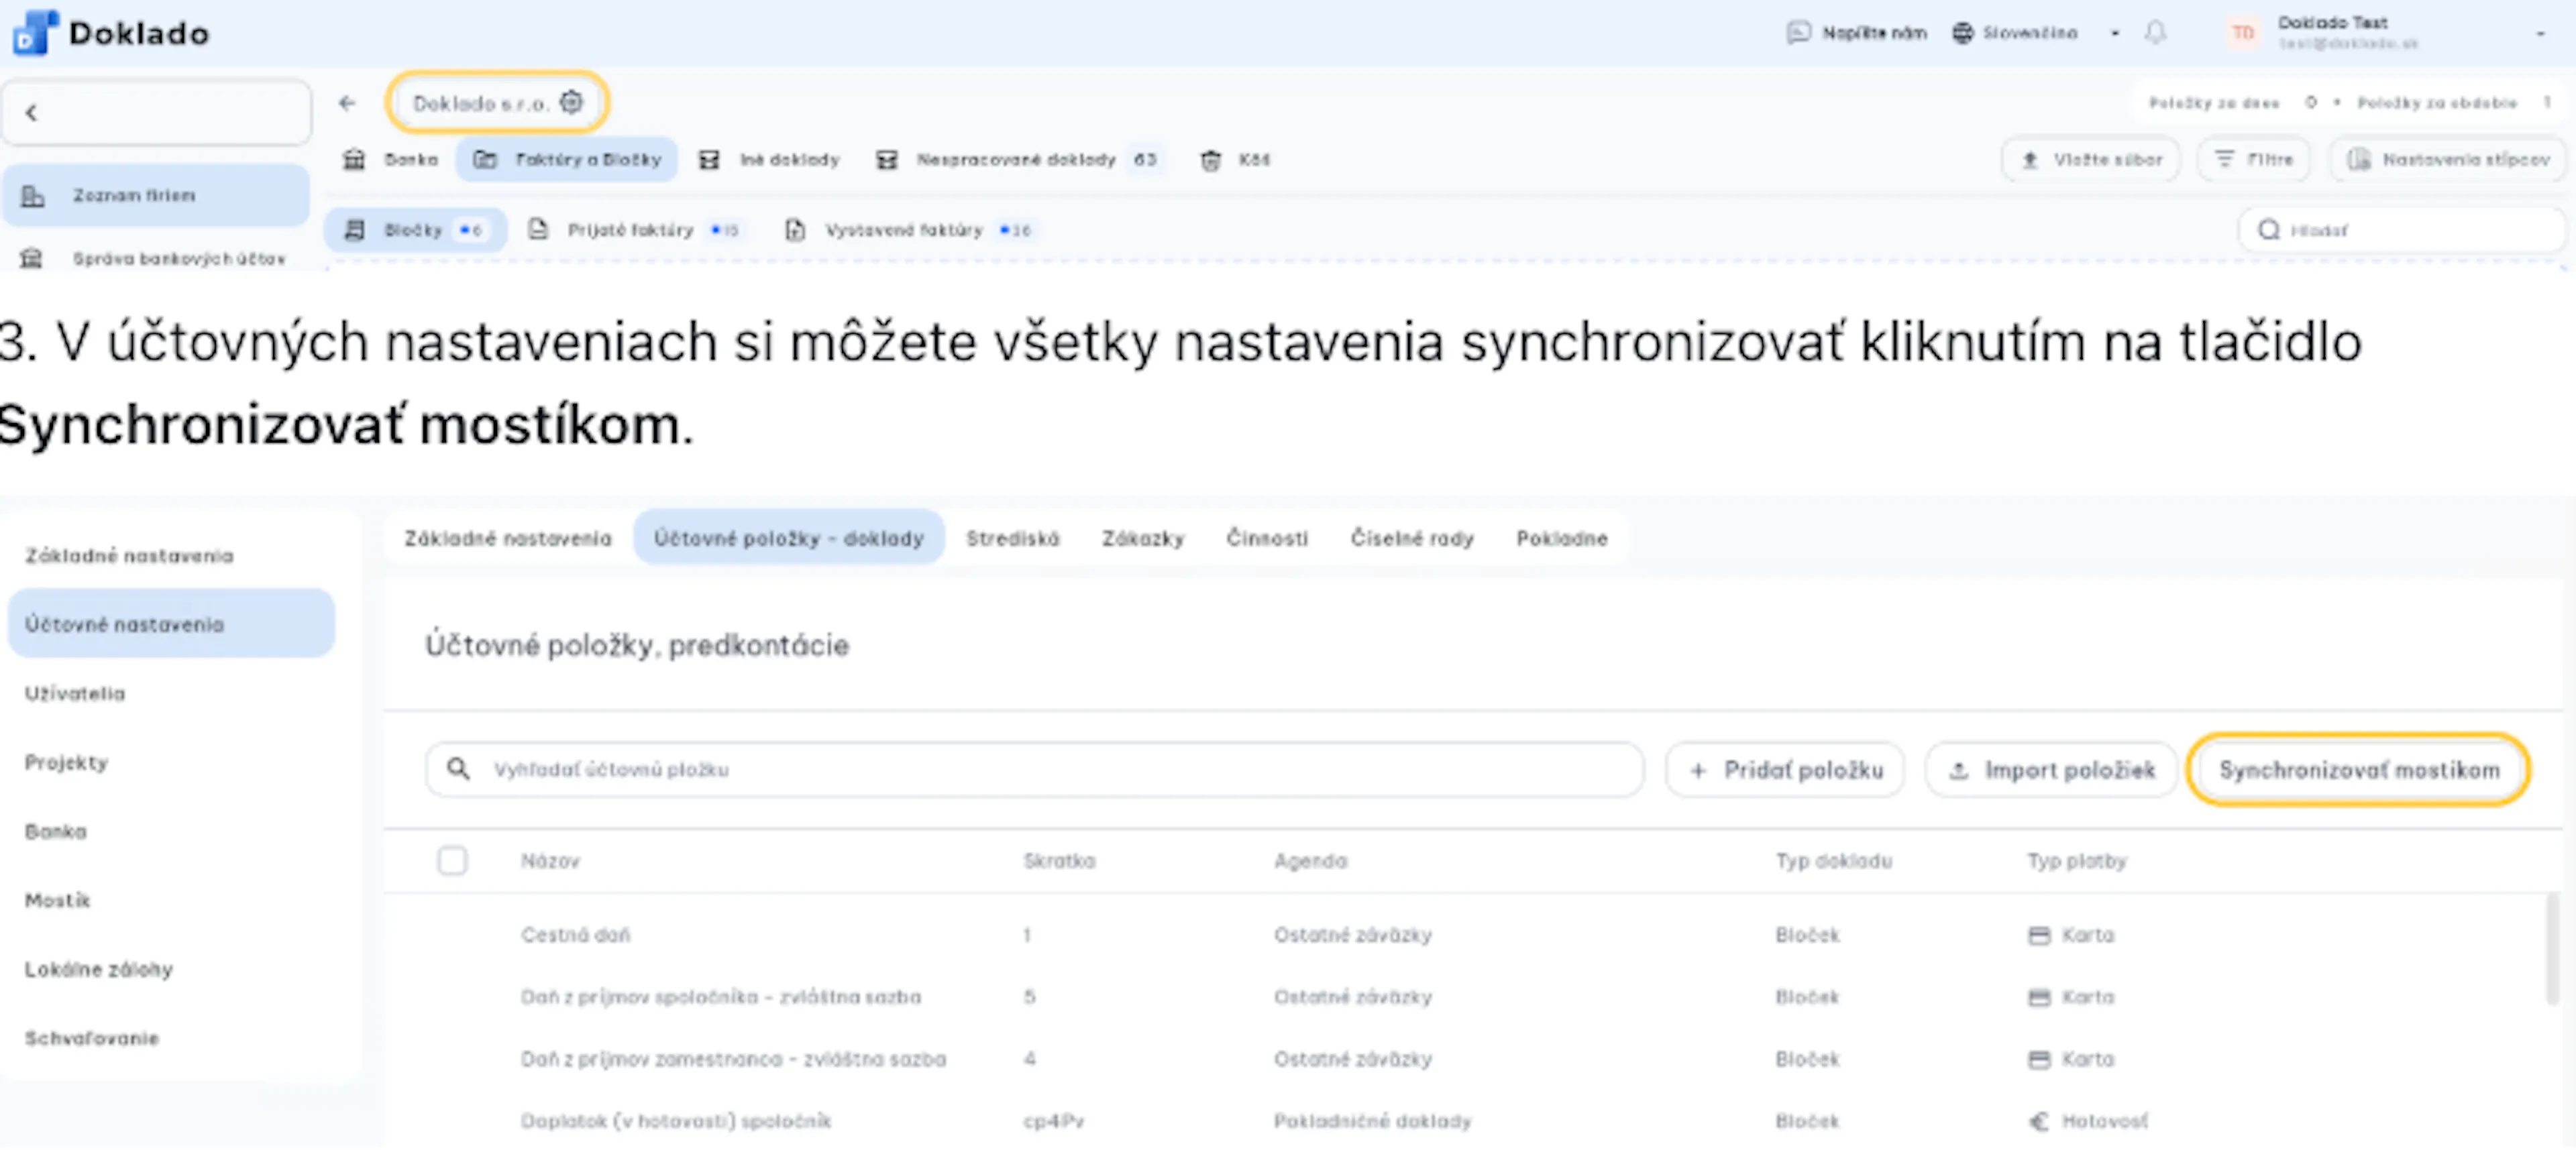Click the Doklado logo icon
The width and height of the screenshot is (2576, 1150).
coord(35,33)
